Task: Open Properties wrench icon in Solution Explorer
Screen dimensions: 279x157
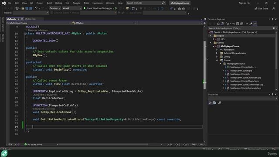Action: (x=251, y=24)
